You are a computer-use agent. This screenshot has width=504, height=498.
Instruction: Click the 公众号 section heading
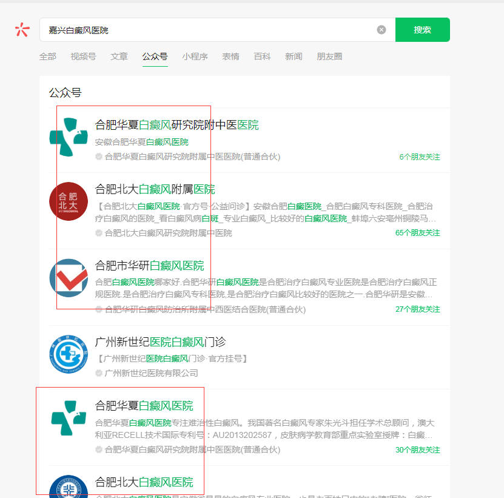pyautogui.click(x=66, y=93)
